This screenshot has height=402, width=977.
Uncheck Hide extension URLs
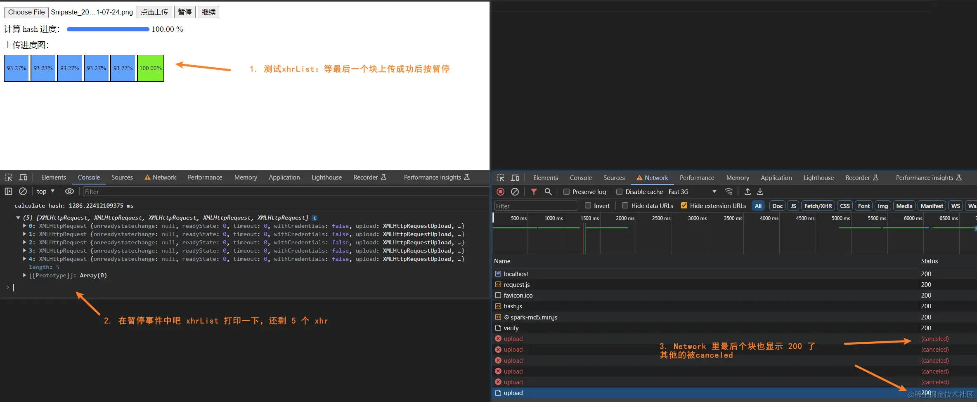click(x=684, y=206)
